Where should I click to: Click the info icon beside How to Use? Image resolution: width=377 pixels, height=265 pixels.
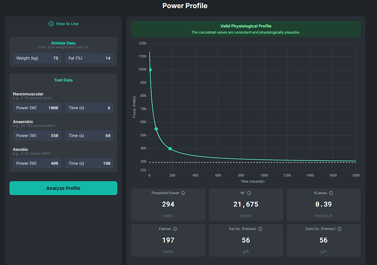(x=51, y=24)
